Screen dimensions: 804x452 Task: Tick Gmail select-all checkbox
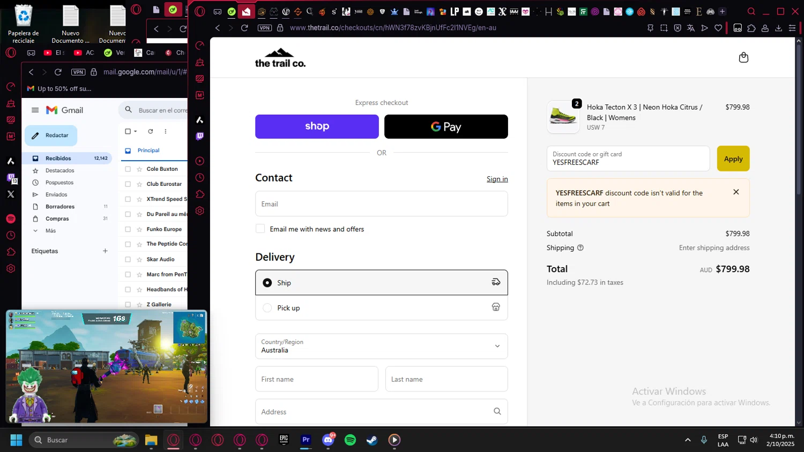click(x=128, y=131)
